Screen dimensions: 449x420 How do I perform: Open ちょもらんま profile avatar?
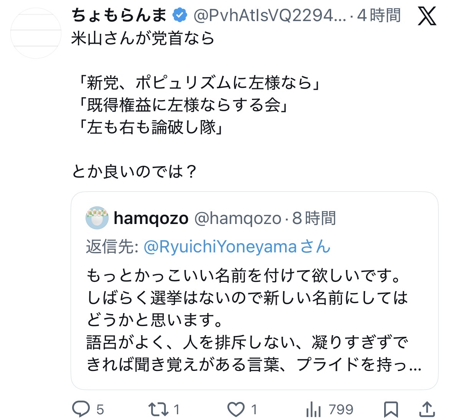point(36,33)
